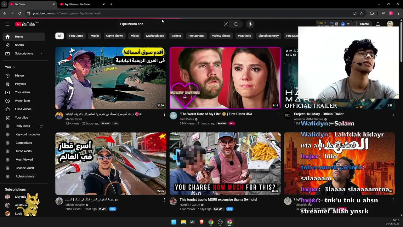Screen dimensions: 403x227
Task: Click the magnifier search button
Action: pyautogui.click(x=236, y=24)
